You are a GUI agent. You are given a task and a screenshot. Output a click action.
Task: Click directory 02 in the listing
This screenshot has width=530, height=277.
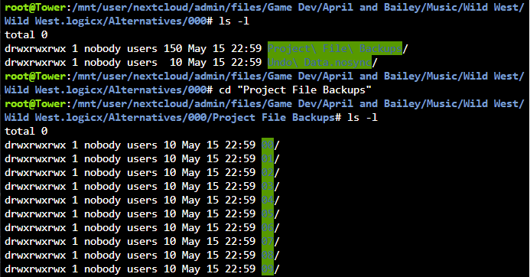[x=268, y=172]
